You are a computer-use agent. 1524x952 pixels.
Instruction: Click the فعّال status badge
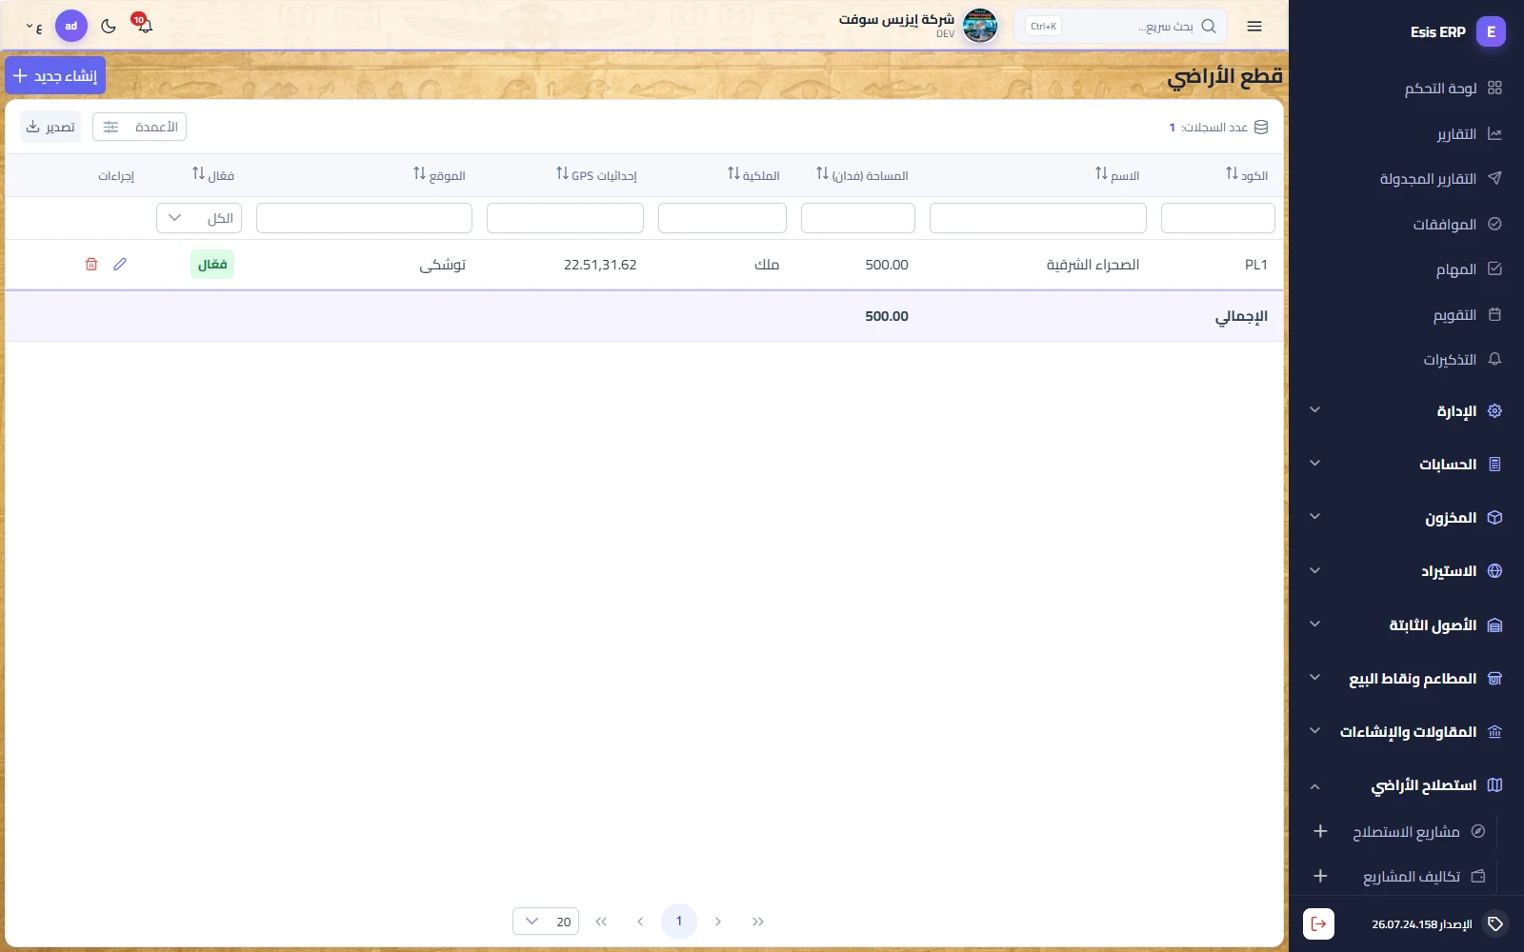pyautogui.click(x=212, y=265)
